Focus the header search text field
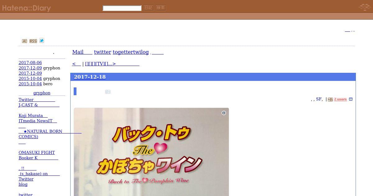373x196 pixels. 122,8
